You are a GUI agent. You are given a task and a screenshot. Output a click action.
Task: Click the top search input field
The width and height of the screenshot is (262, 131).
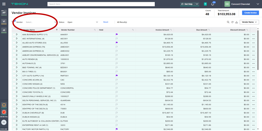(101, 4)
